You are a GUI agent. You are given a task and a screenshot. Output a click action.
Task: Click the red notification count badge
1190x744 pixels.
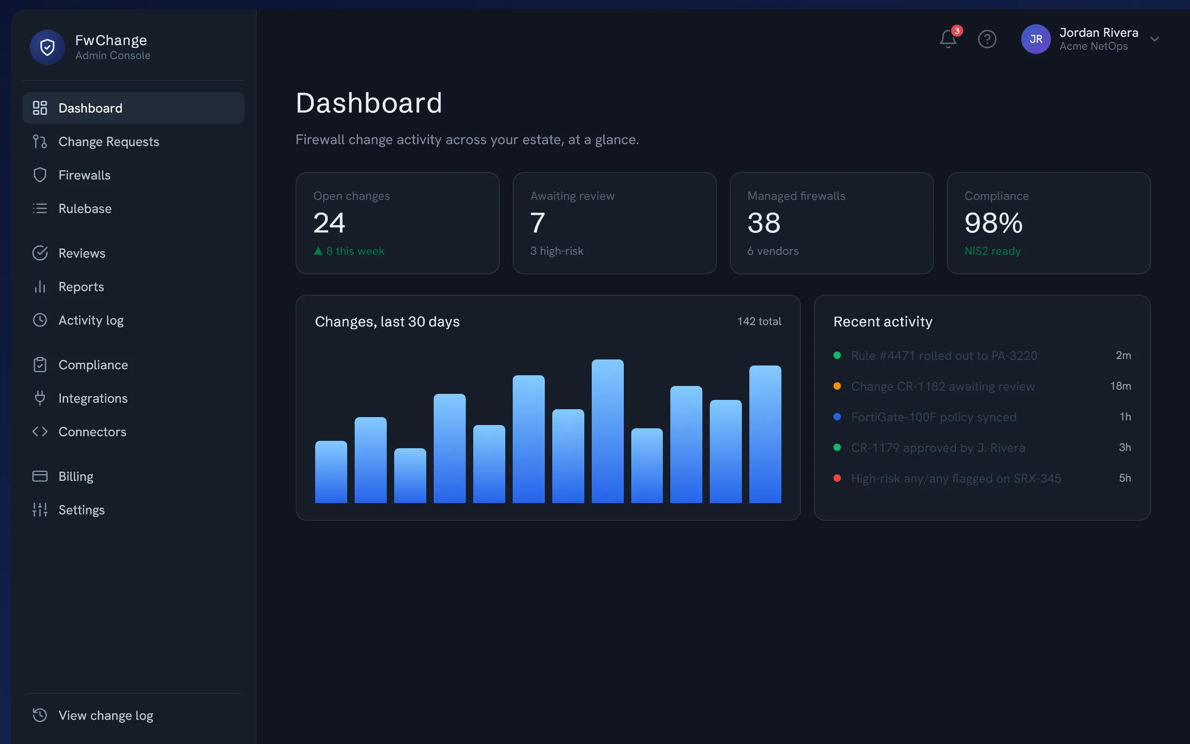pyautogui.click(x=957, y=31)
